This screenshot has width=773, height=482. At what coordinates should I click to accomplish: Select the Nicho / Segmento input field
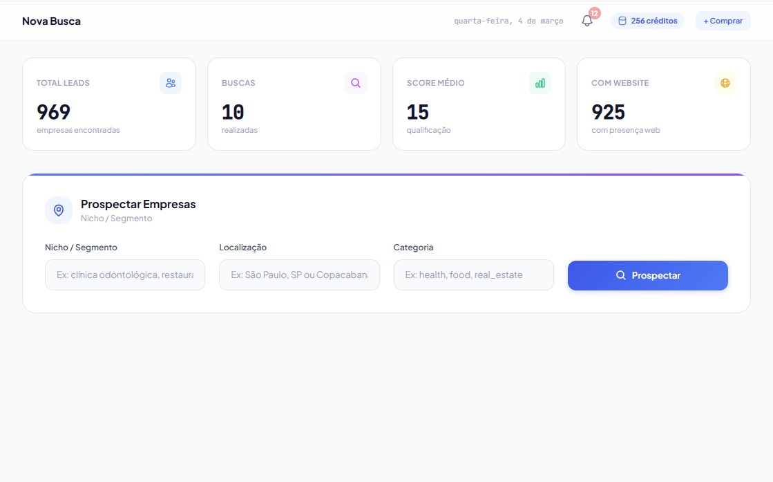(x=124, y=275)
